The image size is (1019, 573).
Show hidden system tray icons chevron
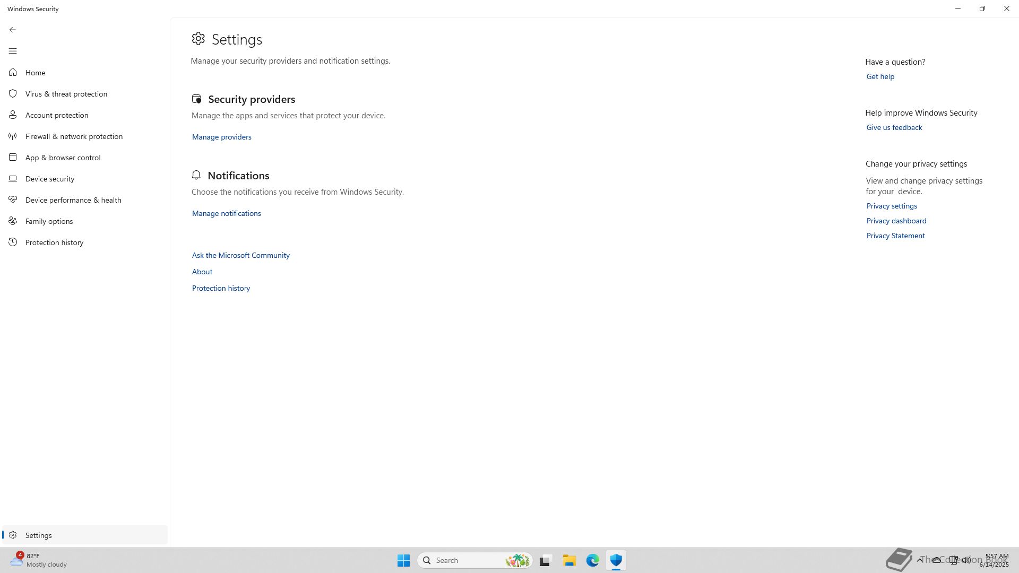(x=919, y=560)
